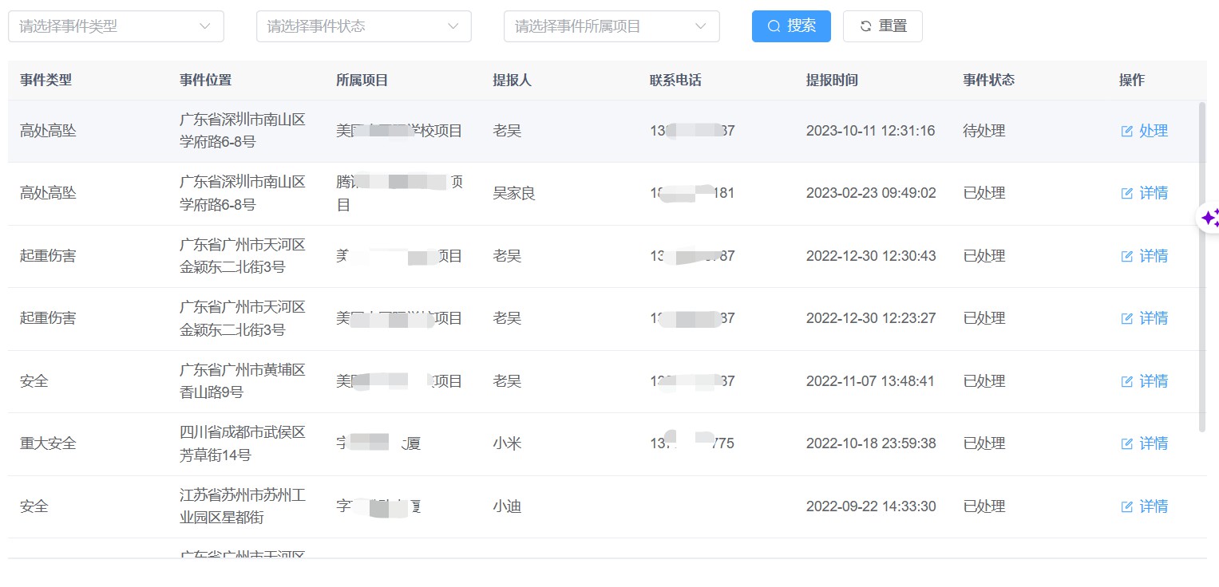The width and height of the screenshot is (1219, 587).
Task: Click the timestamp 2023-02-23 09:49:02
Action: coord(871,193)
